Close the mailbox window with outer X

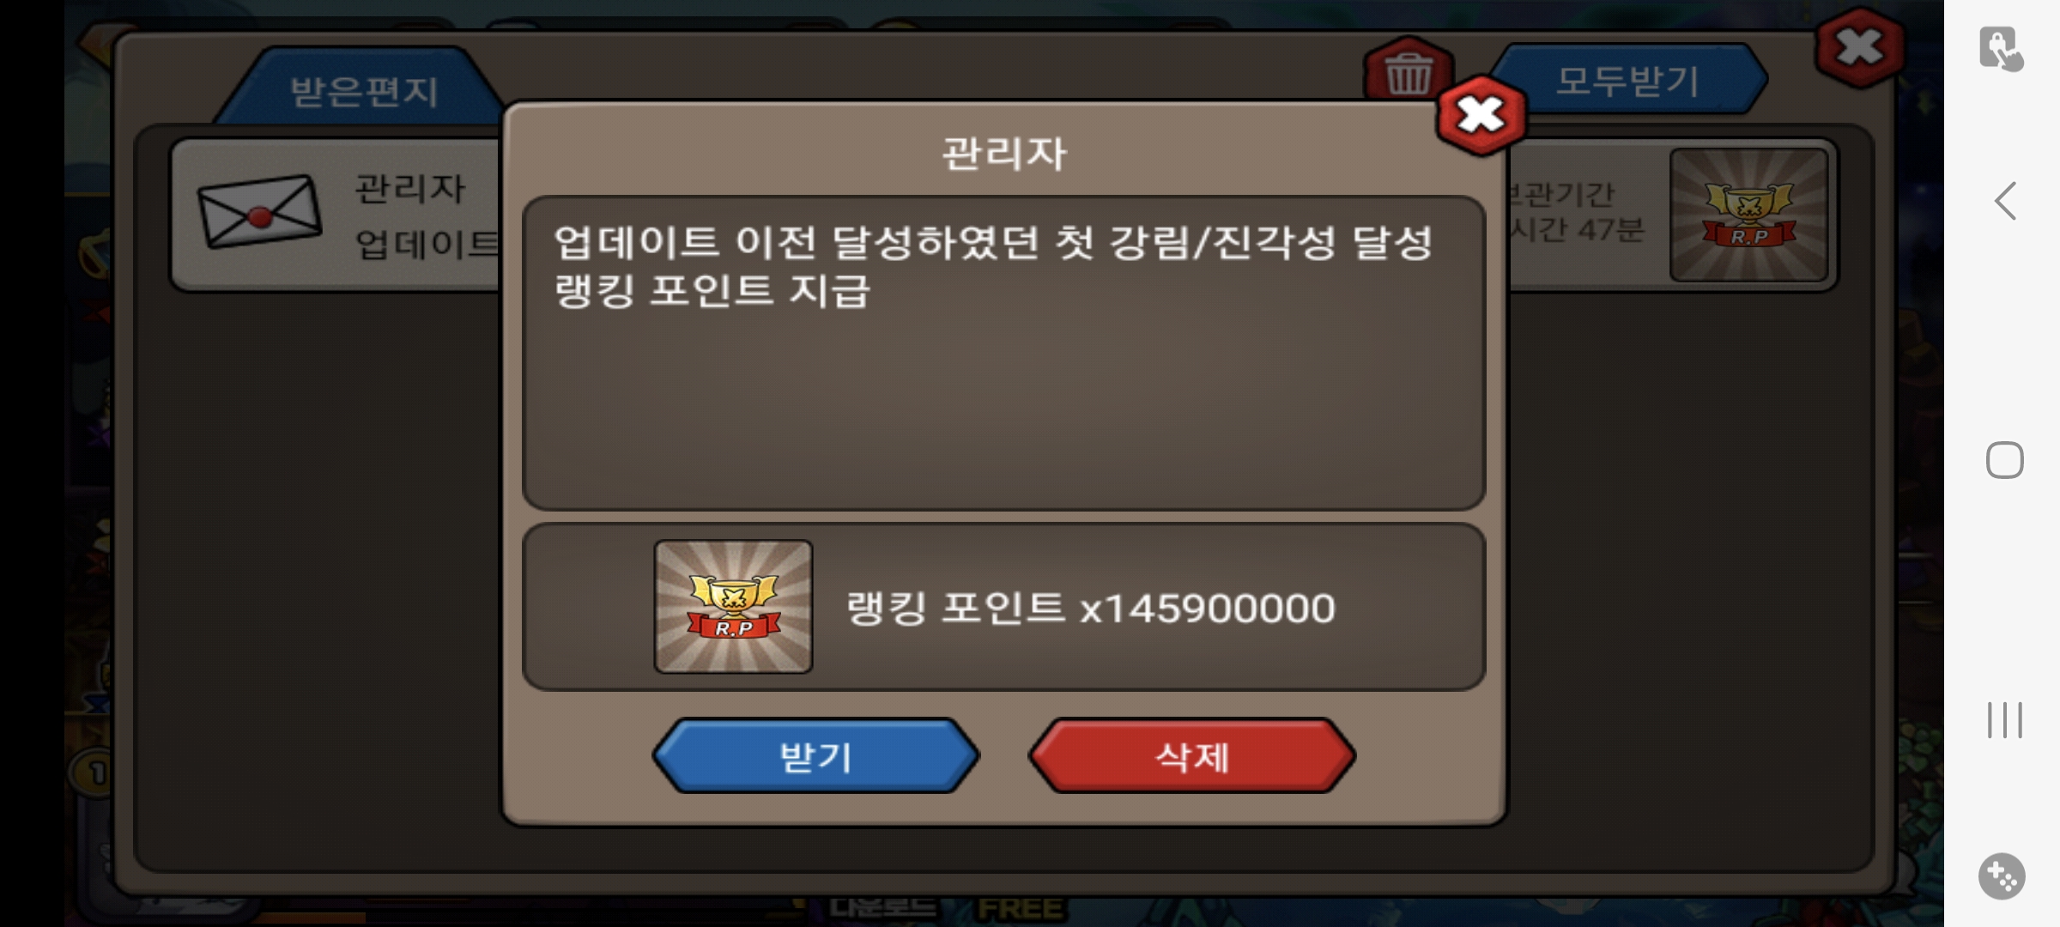(x=1860, y=47)
